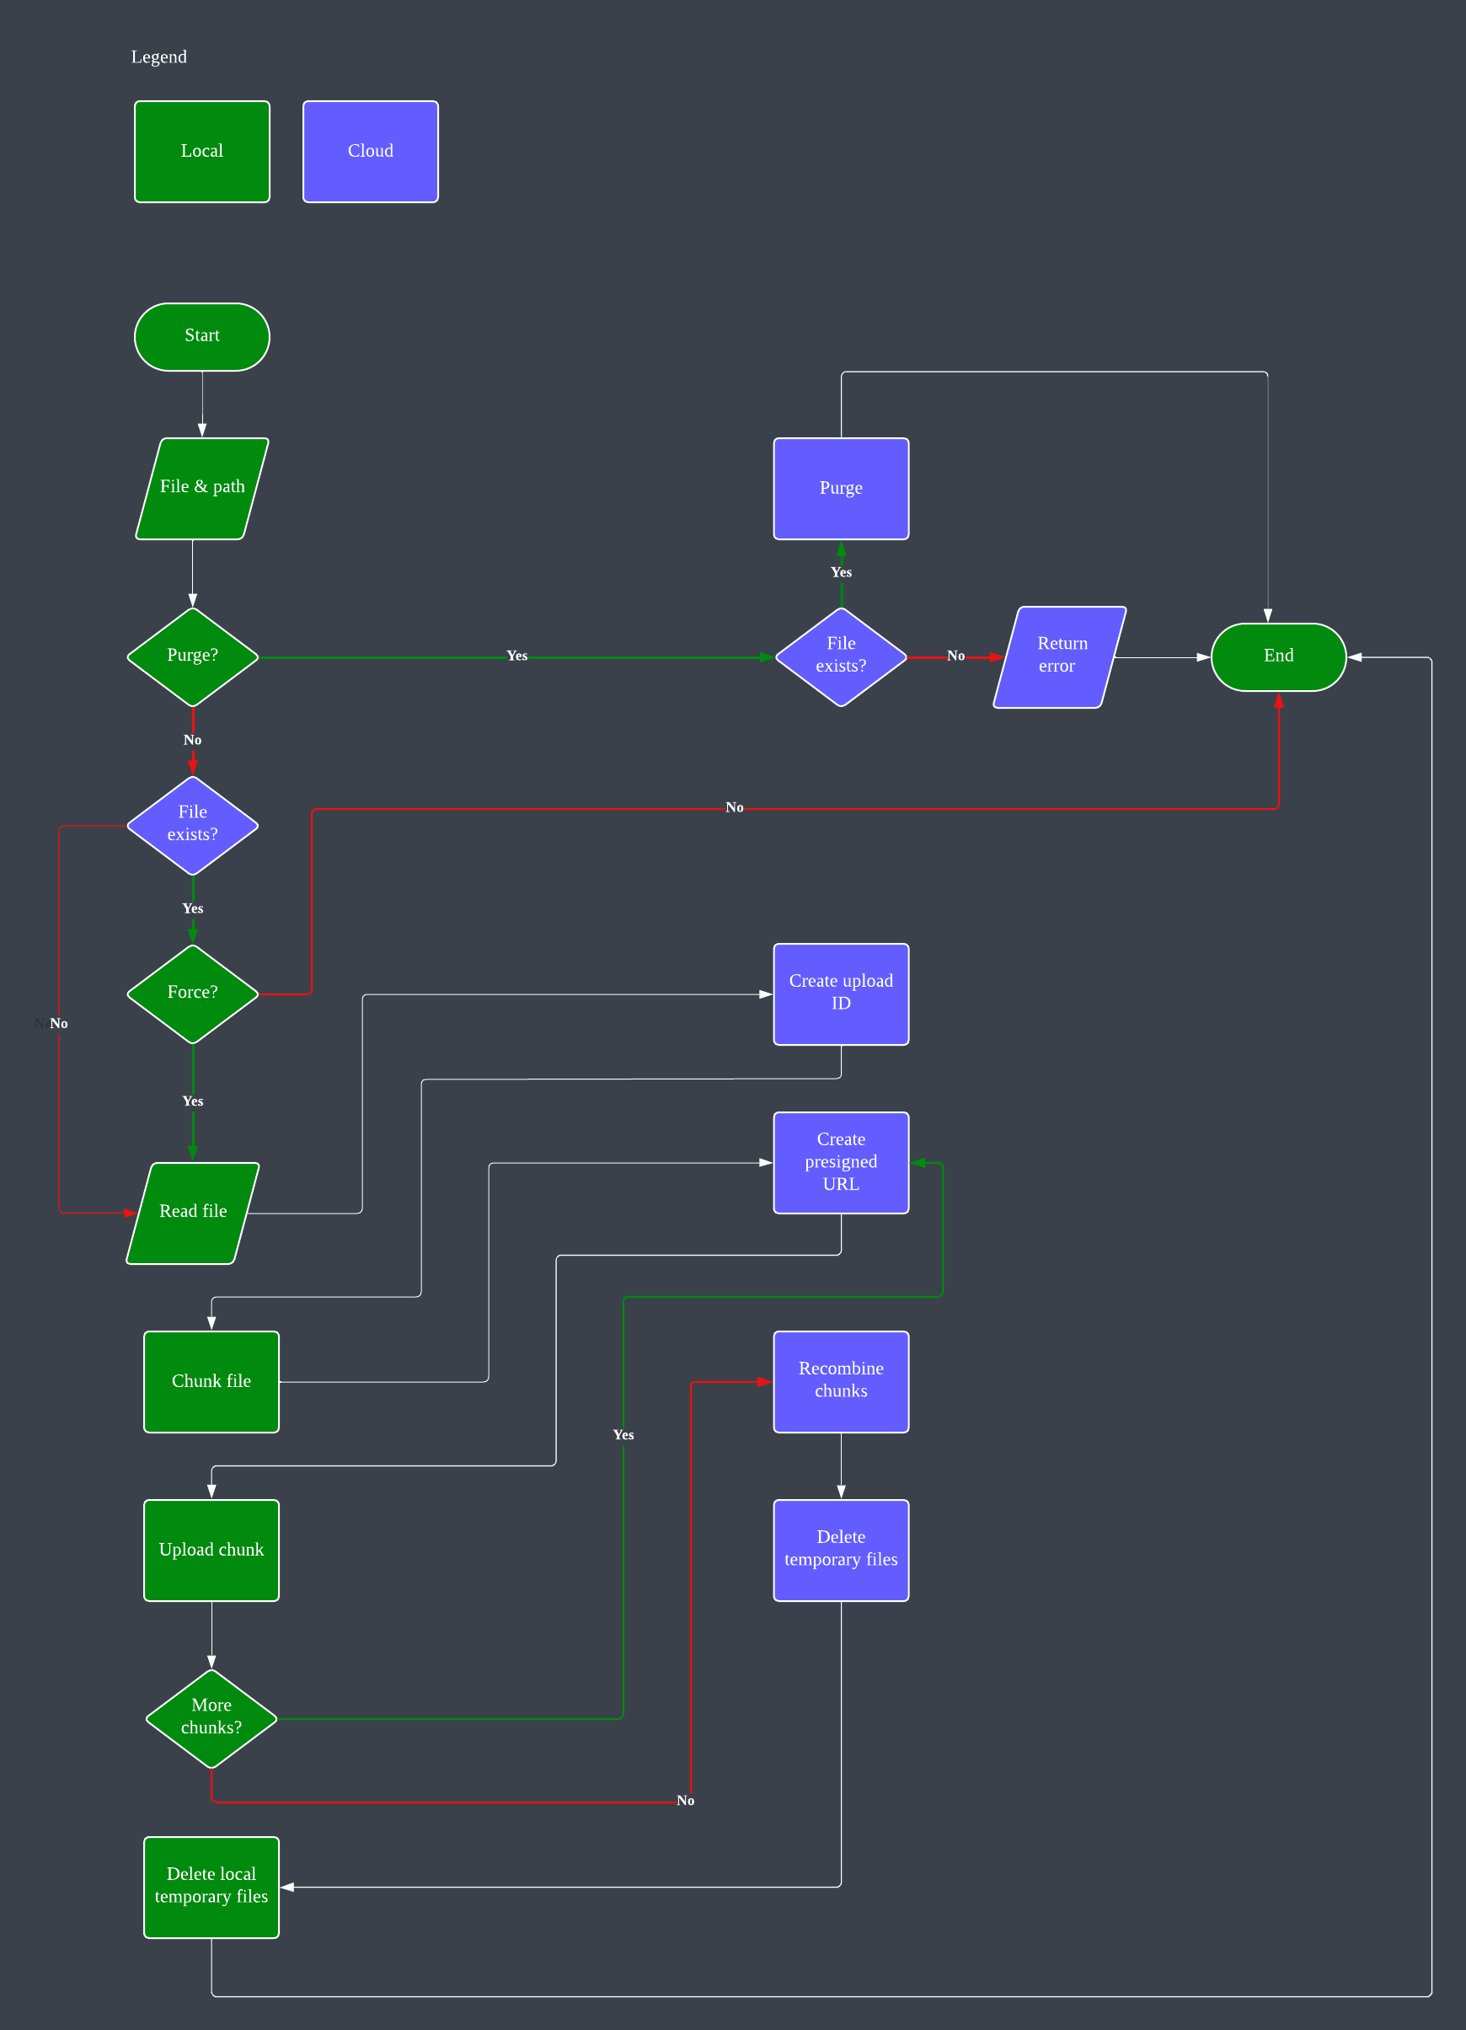Image resolution: width=1466 pixels, height=2030 pixels.
Task: Select the Start node
Action: point(201,335)
